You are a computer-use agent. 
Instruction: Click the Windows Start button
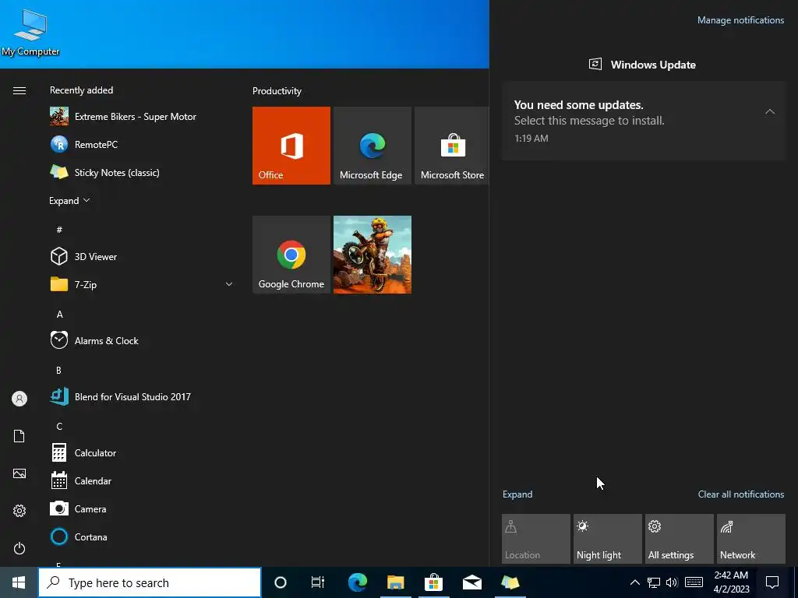click(x=19, y=582)
